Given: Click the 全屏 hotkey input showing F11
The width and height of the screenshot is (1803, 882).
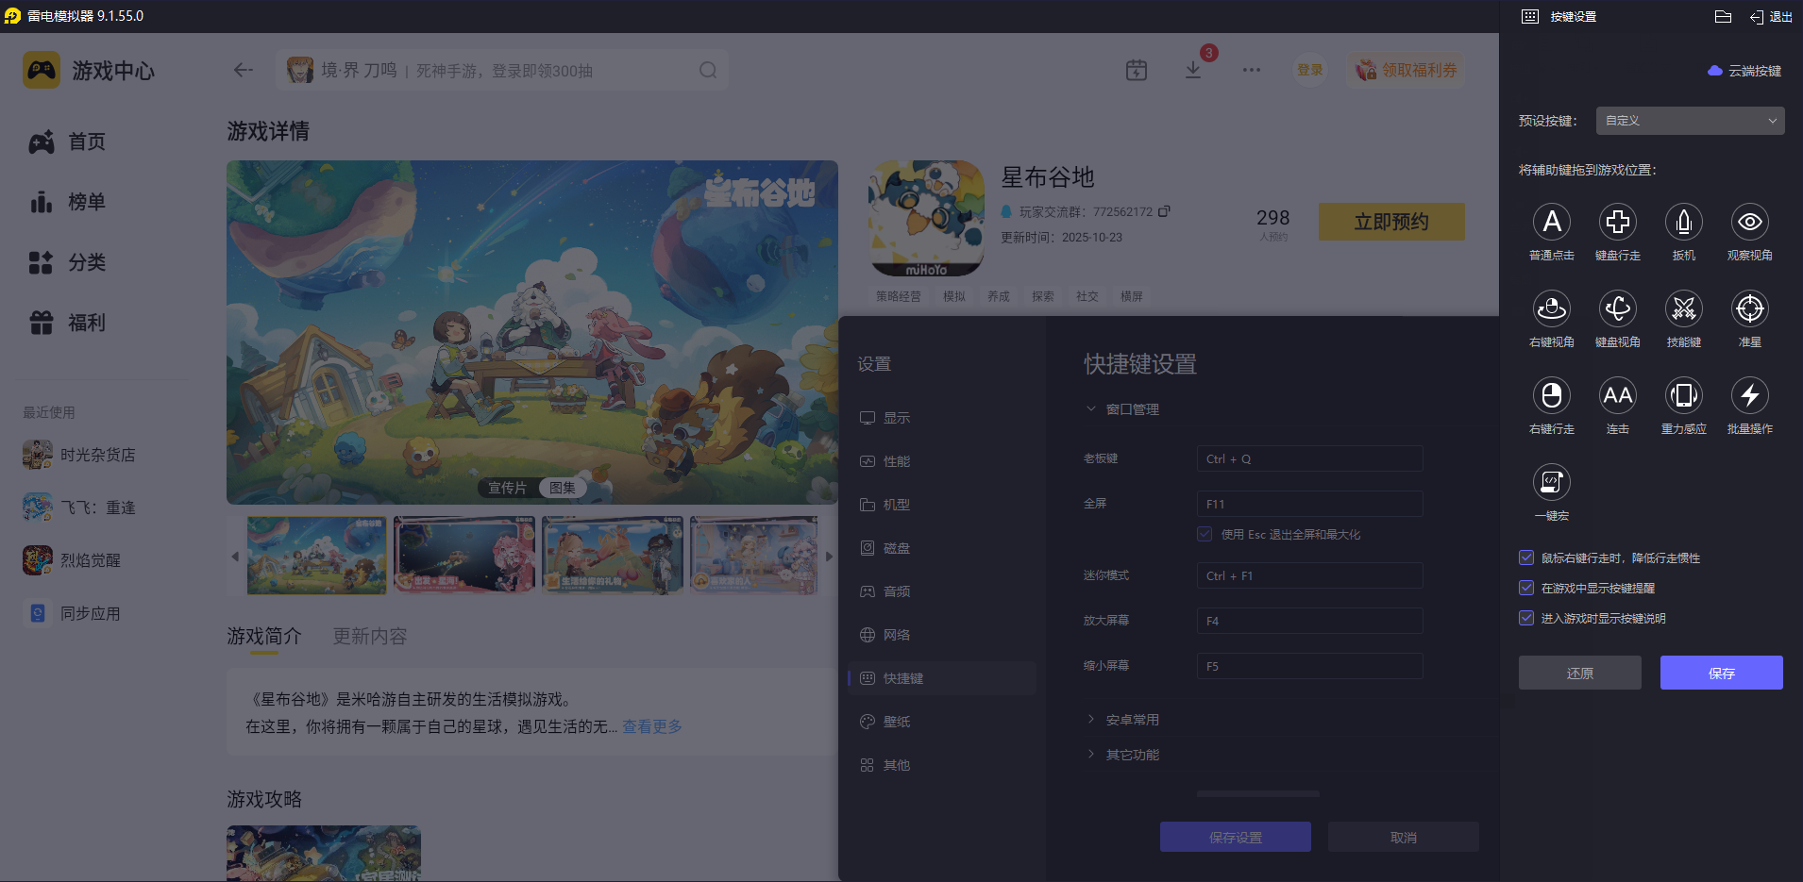Looking at the screenshot, I should pos(1308,503).
